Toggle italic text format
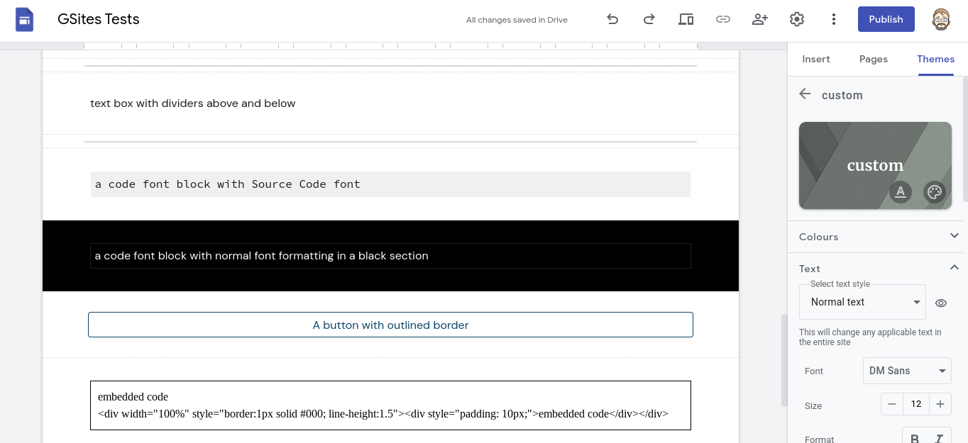 click(x=938, y=438)
